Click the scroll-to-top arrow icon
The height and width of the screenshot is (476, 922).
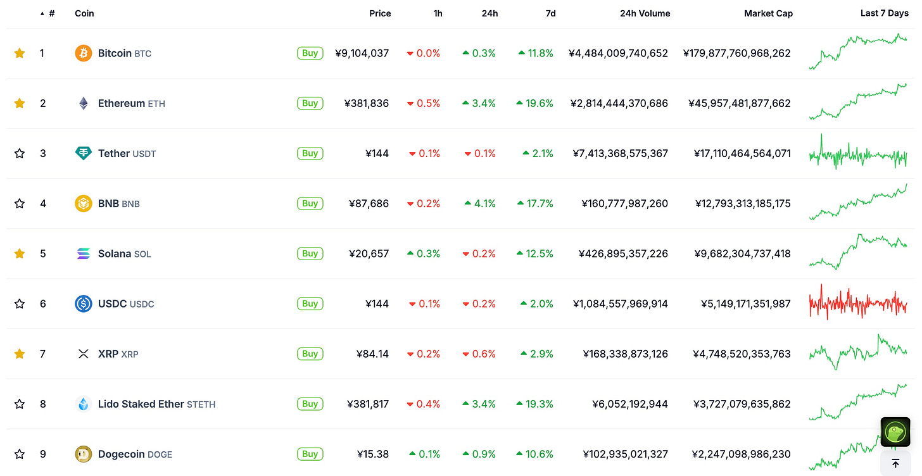click(x=895, y=463)
